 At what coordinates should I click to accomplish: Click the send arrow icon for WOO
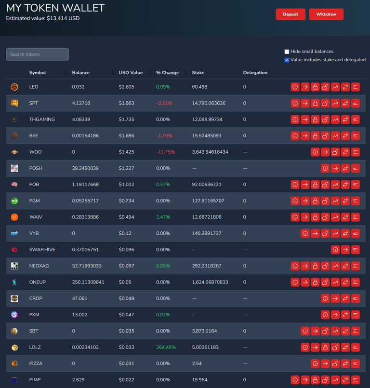(325, 152)
